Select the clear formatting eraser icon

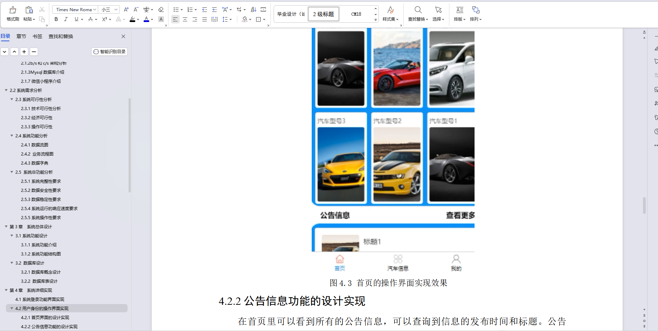point(161,9)
